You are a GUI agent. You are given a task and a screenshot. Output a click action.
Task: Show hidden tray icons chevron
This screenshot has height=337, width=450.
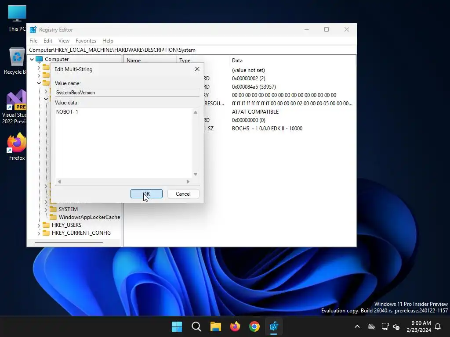[x=357, y=326]
